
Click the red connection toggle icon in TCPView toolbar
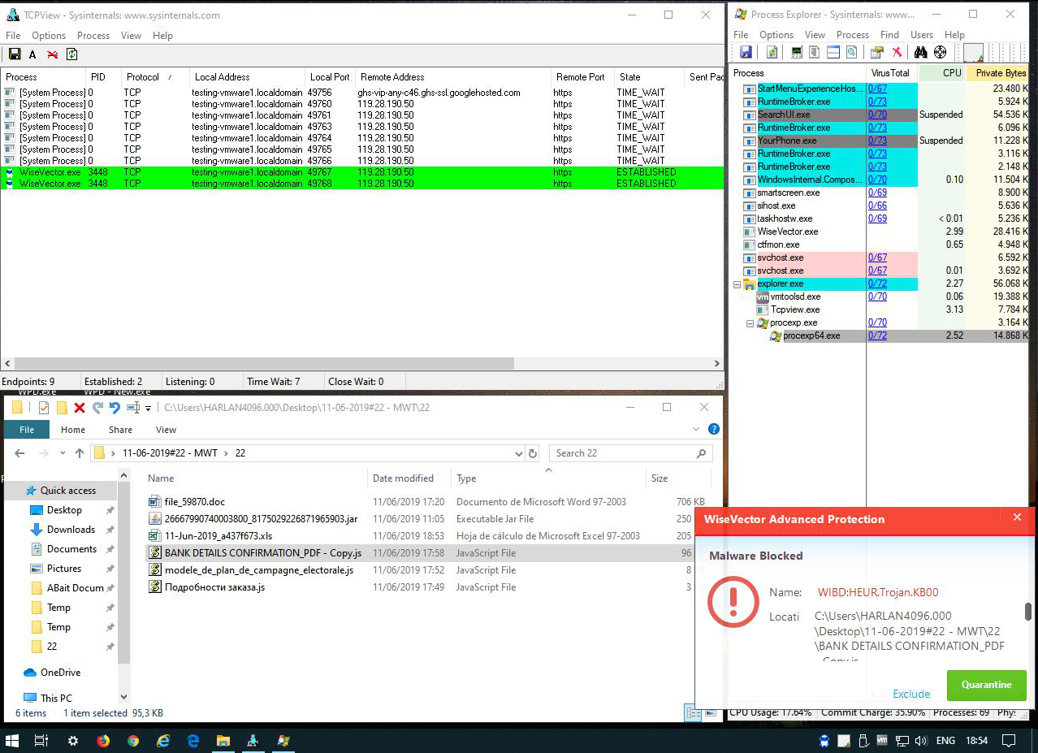tap(52, 54)
